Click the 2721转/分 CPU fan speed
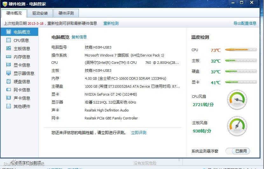Image resolution: width=264 pixels, height=169 pixels. [x=203, y=105]
